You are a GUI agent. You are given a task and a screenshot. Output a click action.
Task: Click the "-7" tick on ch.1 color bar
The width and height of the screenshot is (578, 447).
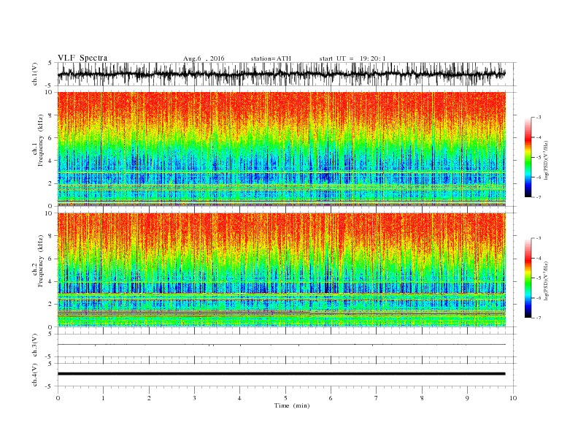538,197
